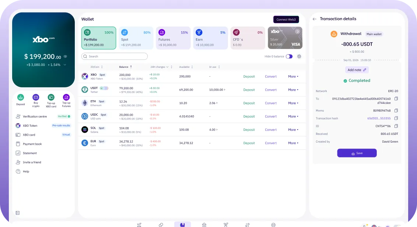This screenshot has height=227, width=417.
Task: Click the Save button
Action: coord(357,153)
